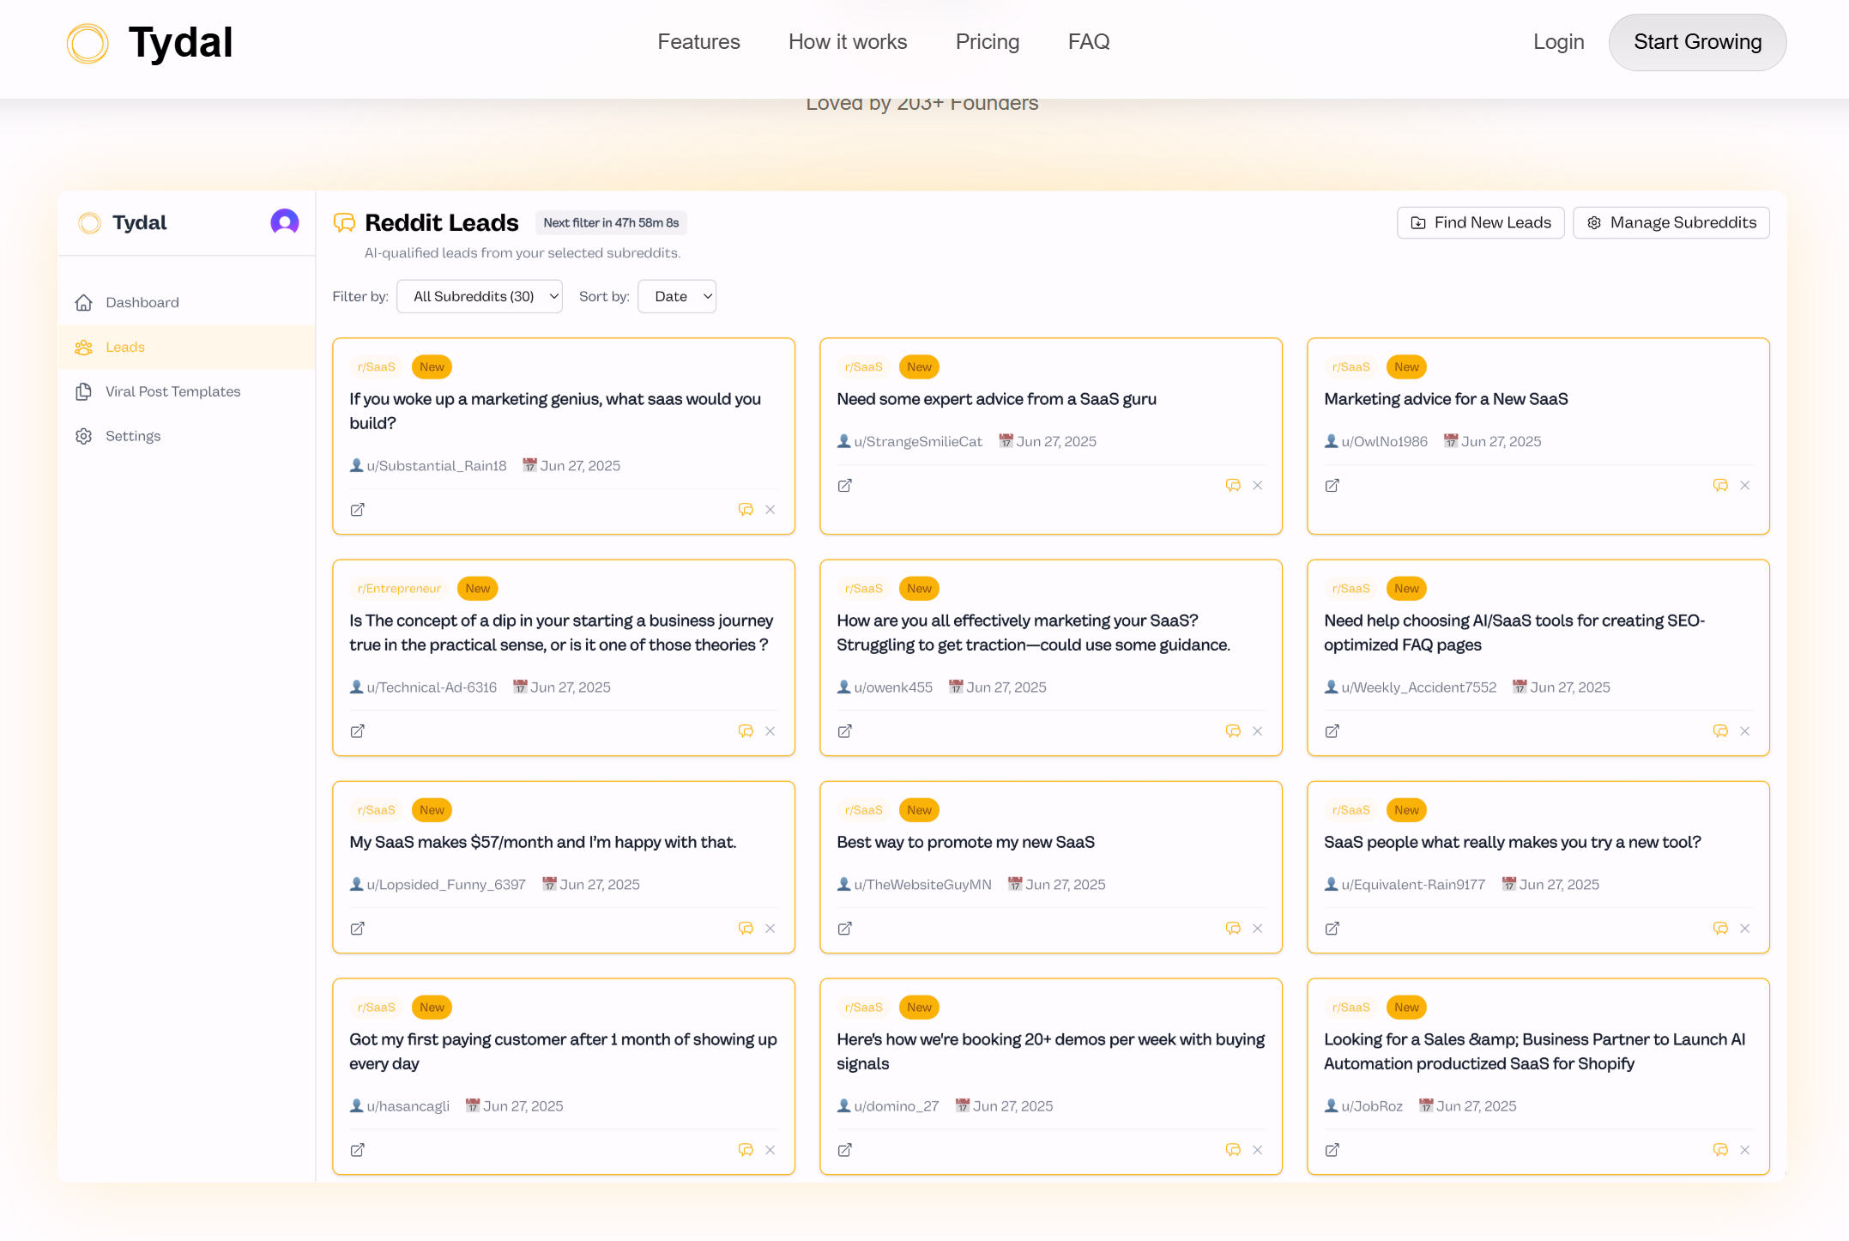The image size is (1849, 1241).
Task: Go to Features in the top navigation
Action: coord(698,42)
